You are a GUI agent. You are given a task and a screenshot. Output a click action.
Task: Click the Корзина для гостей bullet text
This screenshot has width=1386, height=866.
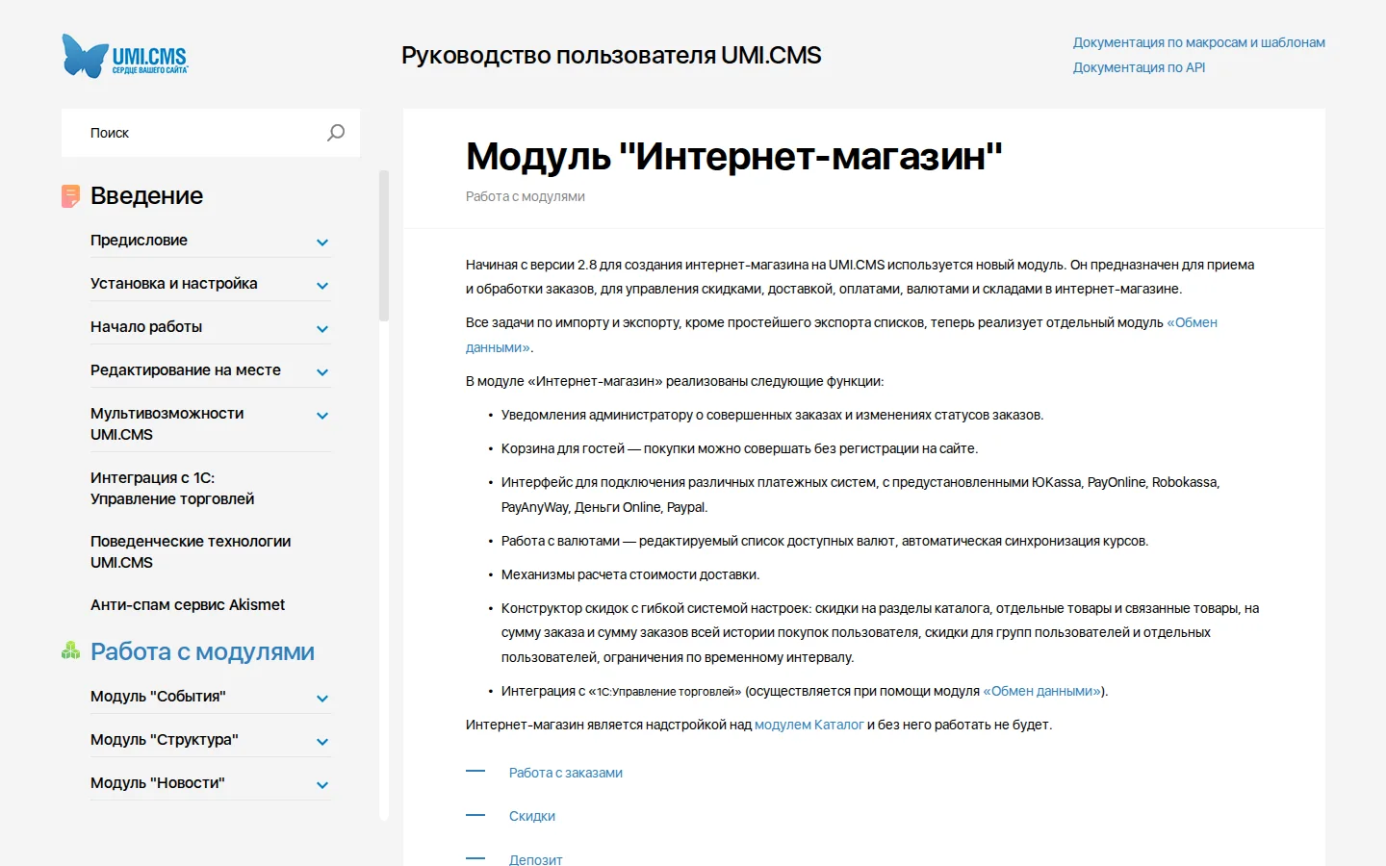coord(739,448)
